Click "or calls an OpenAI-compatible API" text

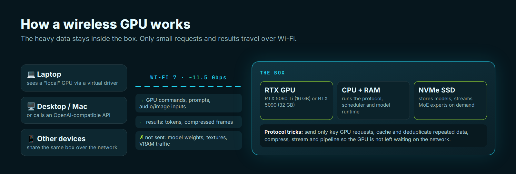(68, 115)
